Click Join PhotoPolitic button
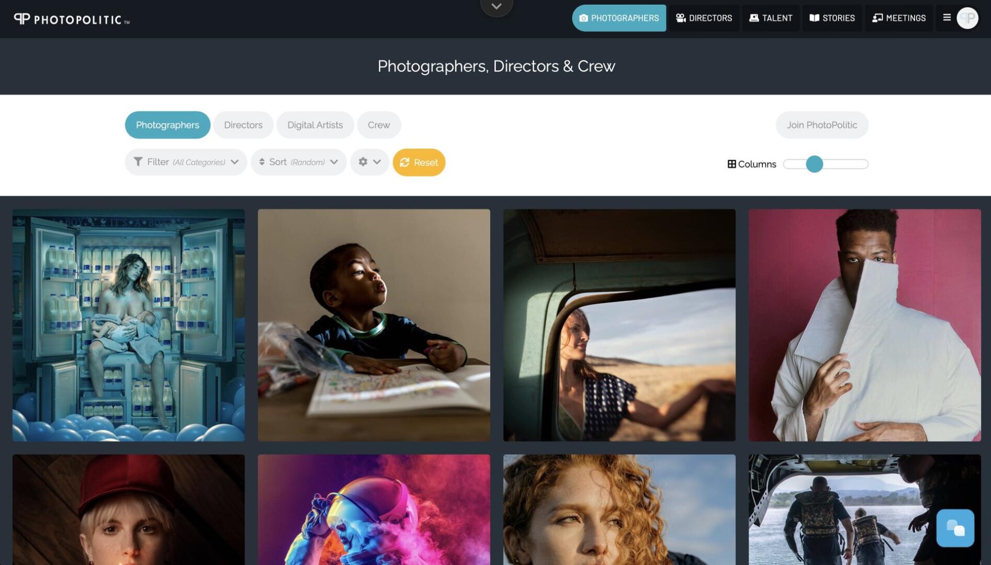The height and width of the screenshot is (565, 991). [x=822, y=125]
